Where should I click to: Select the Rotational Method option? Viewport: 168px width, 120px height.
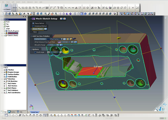(33, 26)
